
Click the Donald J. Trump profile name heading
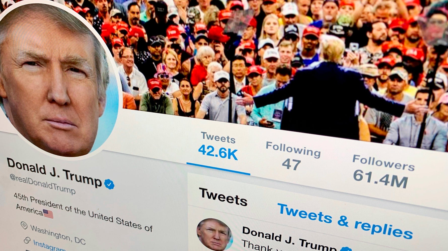tap(54, 172)
